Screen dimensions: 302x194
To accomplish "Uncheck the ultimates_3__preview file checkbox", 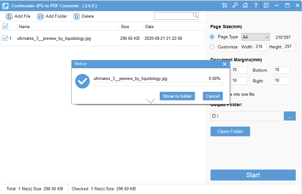I will pyautogui.click(x=5, y=38).
